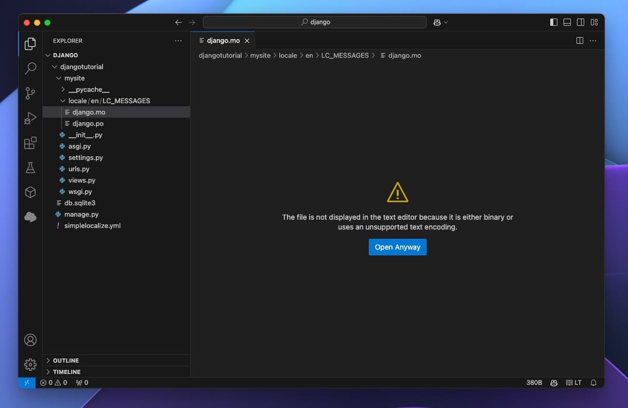
Task: Open the Explorer view in the activity bar
Action: coord(30,44)
